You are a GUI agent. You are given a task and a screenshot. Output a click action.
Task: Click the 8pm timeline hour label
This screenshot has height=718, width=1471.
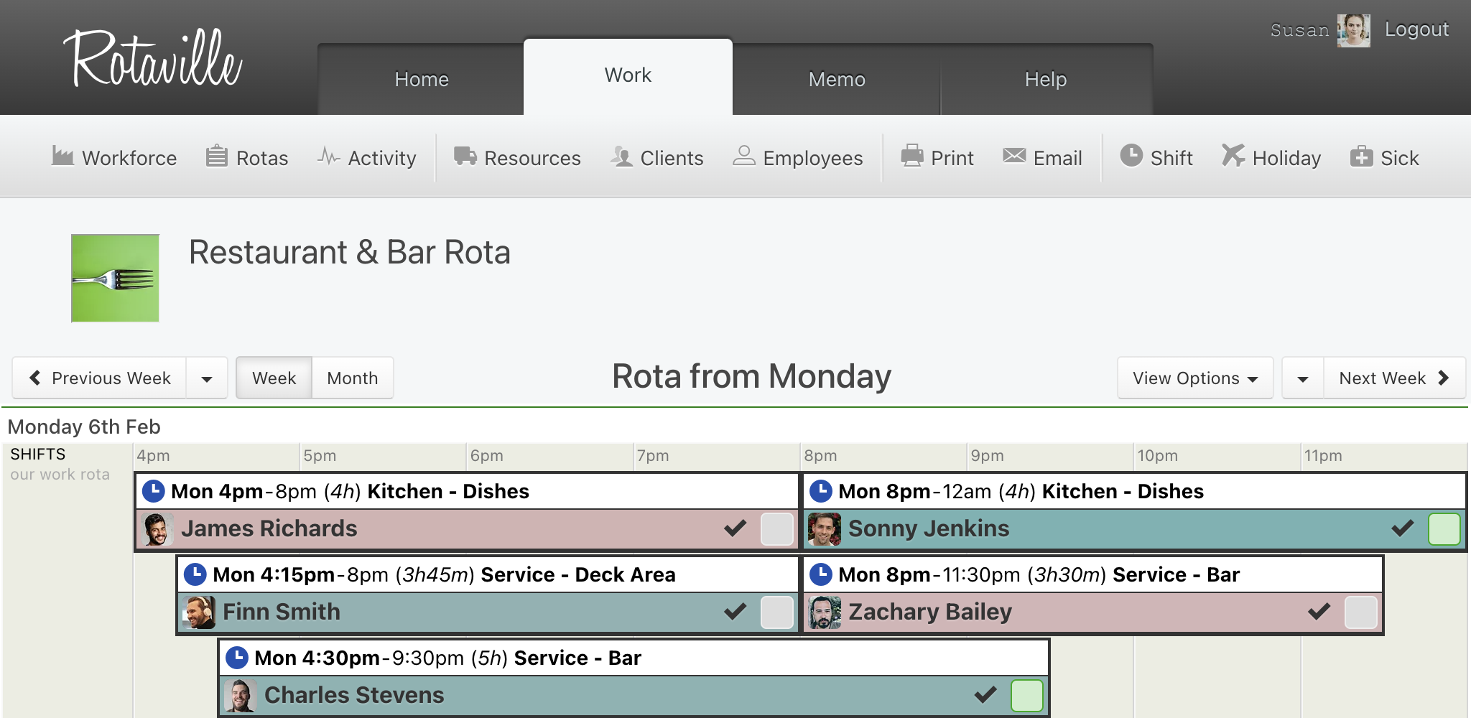tap(820, 455)
